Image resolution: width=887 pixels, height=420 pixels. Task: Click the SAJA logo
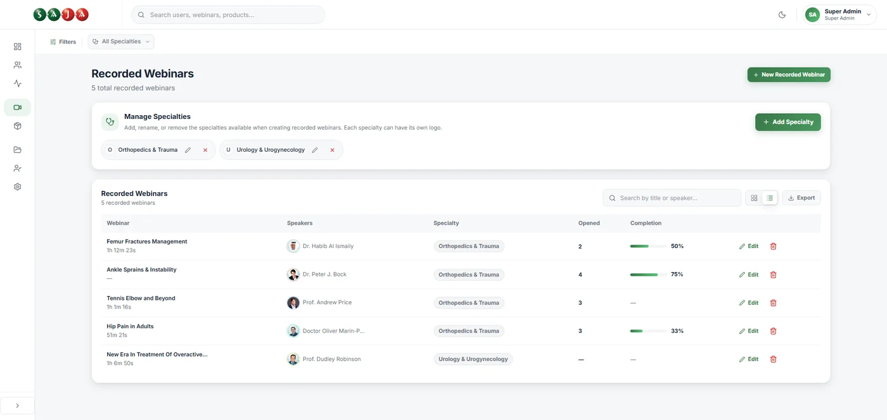(61, 15)
